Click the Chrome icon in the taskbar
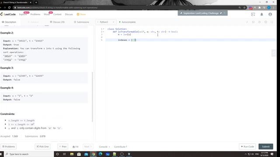The width and height of the screenshot is (280, 157). [x=93, y=154]
